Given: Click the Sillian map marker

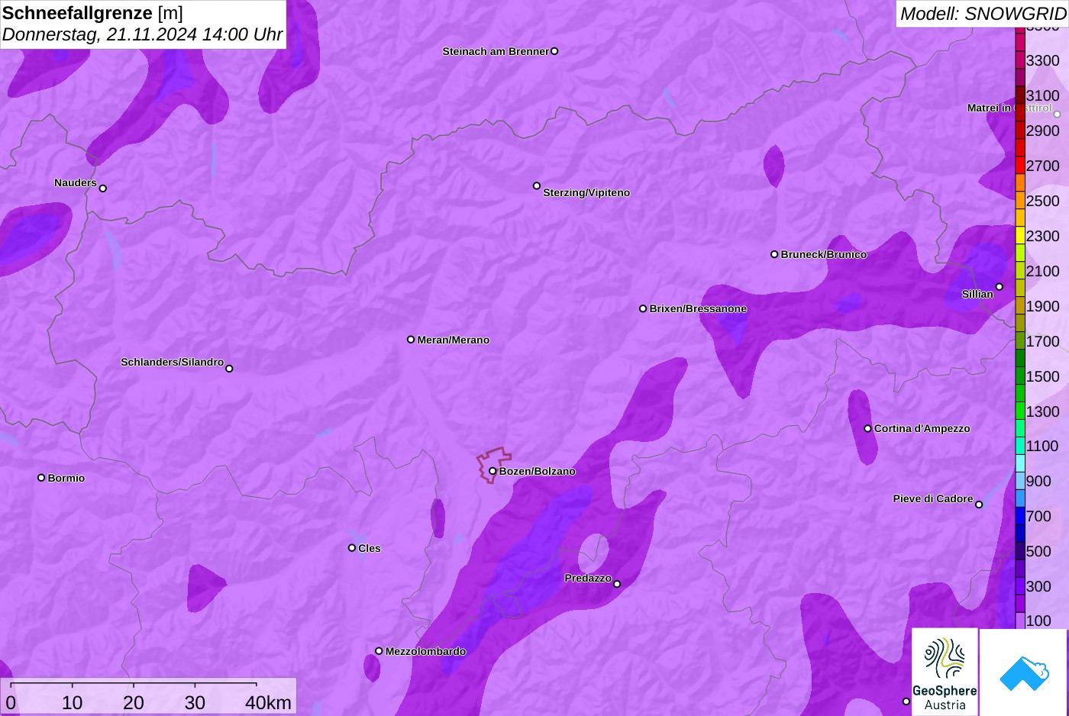Looking at the screenshot, I should [1000, 287].
